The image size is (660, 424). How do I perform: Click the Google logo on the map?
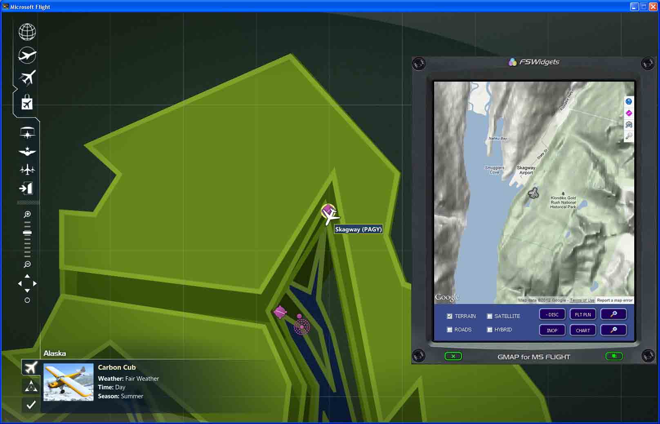(447, 297)
